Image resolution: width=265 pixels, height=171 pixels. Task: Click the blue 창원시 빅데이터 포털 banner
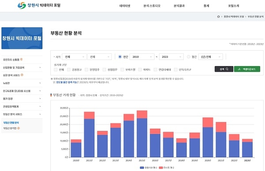(22, 38)
